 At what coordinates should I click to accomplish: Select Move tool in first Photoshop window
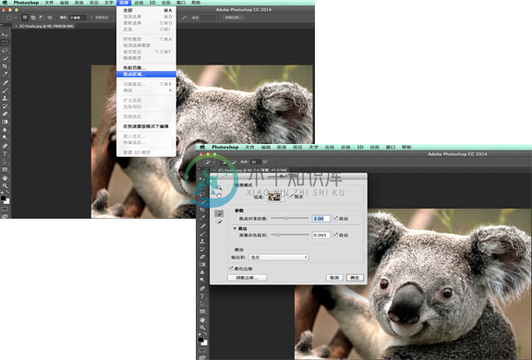[5, 35]
